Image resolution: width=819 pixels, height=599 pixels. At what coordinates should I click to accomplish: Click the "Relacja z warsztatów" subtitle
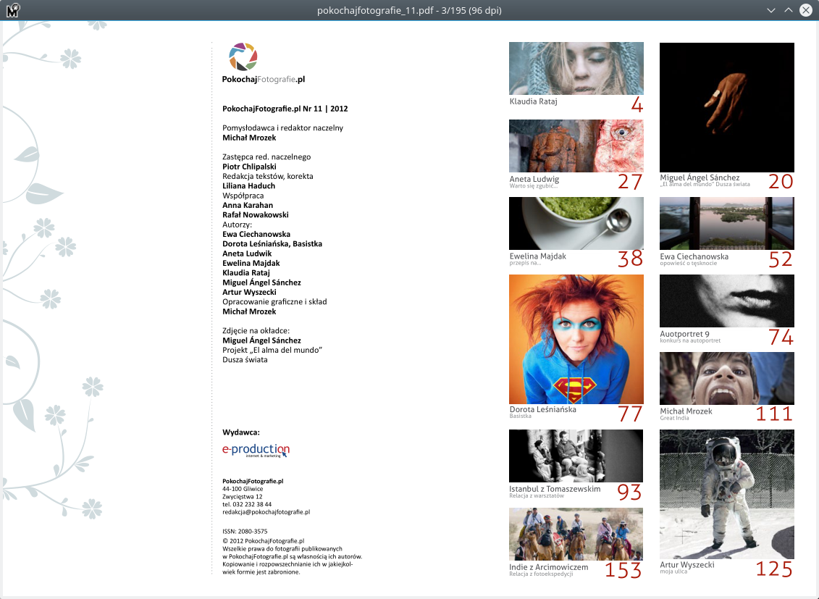[x=537, y=495]
